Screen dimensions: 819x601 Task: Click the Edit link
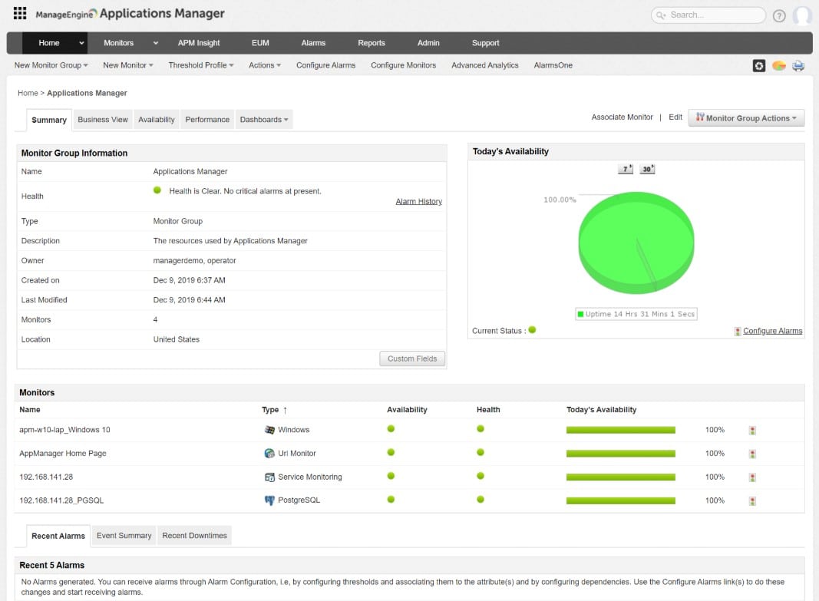[x=675, y=117]
